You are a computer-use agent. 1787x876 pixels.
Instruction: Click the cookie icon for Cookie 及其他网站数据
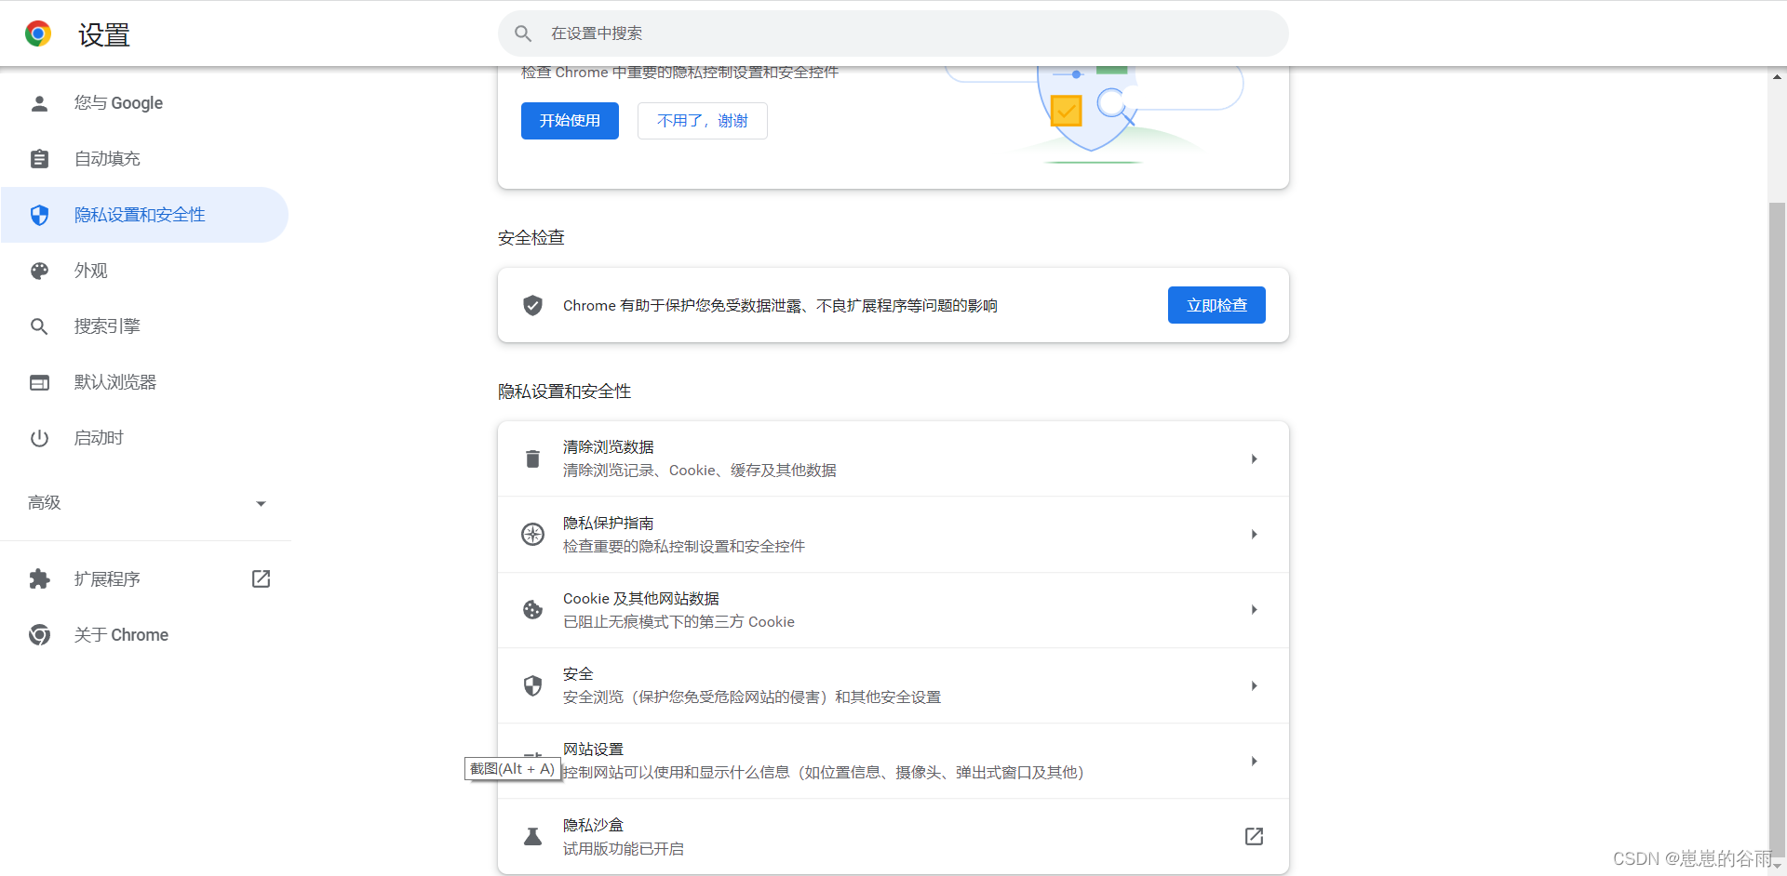coord(532,609)
